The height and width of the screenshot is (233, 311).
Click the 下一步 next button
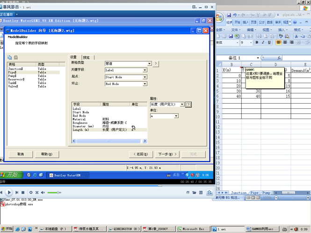click(x=166, y=154)
